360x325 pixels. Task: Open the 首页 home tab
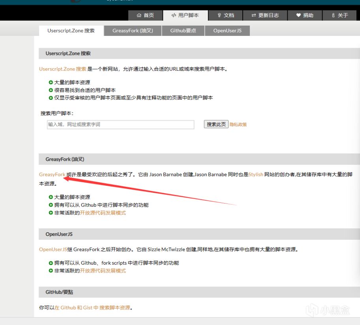click(145, 15)
